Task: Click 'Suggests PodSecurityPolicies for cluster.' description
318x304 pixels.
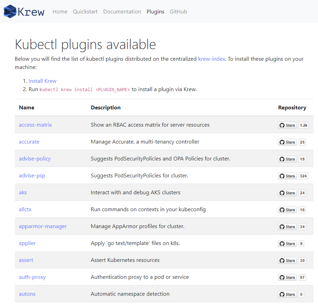Action: 140,176
